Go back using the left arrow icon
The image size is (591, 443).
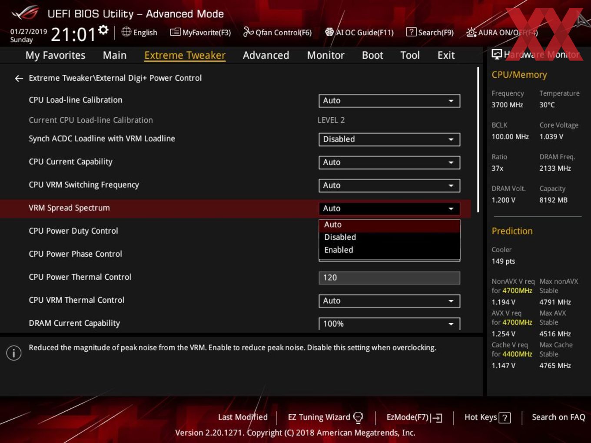tap(19, 78)
